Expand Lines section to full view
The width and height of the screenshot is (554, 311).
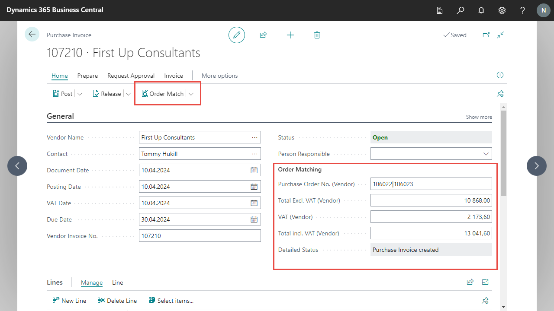(485, 282)
